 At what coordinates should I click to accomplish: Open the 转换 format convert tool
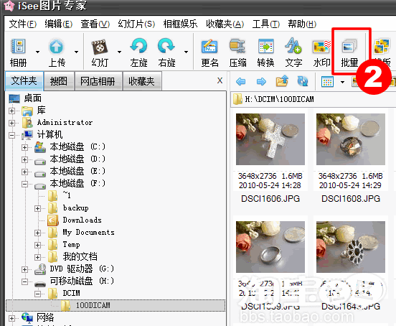(x=265, y=52)
